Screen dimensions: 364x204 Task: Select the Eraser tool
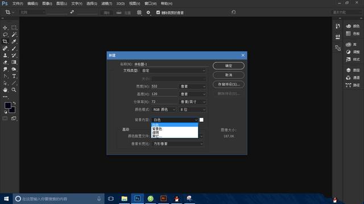point(5,62)
